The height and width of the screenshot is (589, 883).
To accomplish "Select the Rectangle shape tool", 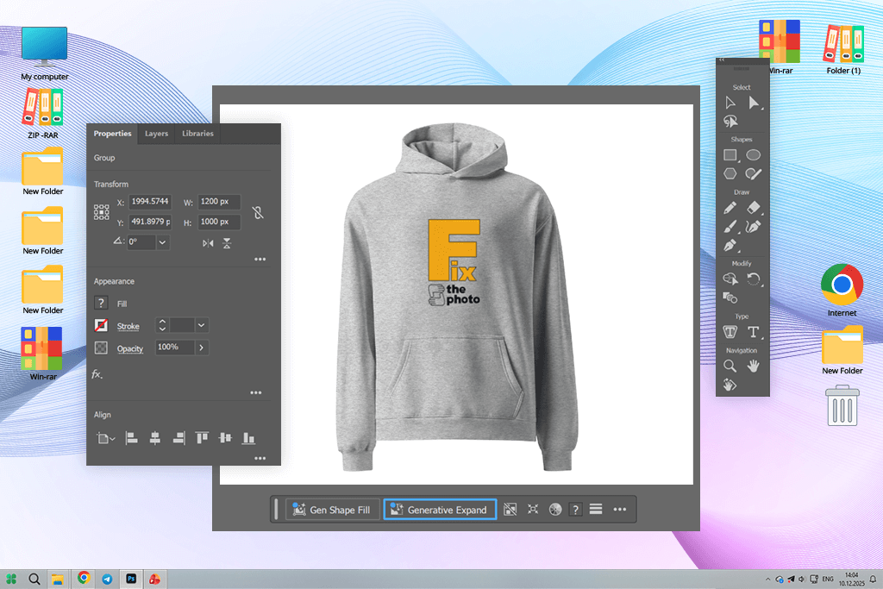I will [x=730, y=155].
